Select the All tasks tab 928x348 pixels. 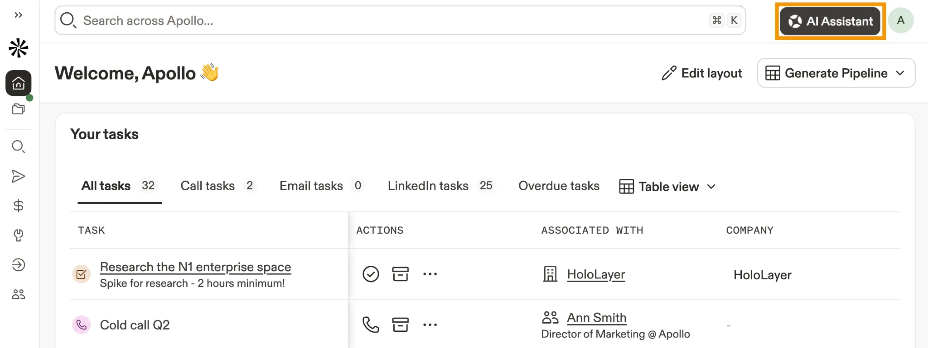[x=119, y=186]
